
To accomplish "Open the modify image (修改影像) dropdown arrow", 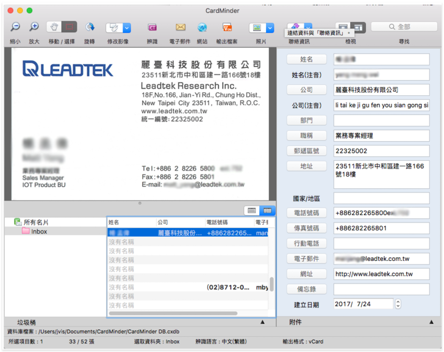I will click(x=127, y=28).
